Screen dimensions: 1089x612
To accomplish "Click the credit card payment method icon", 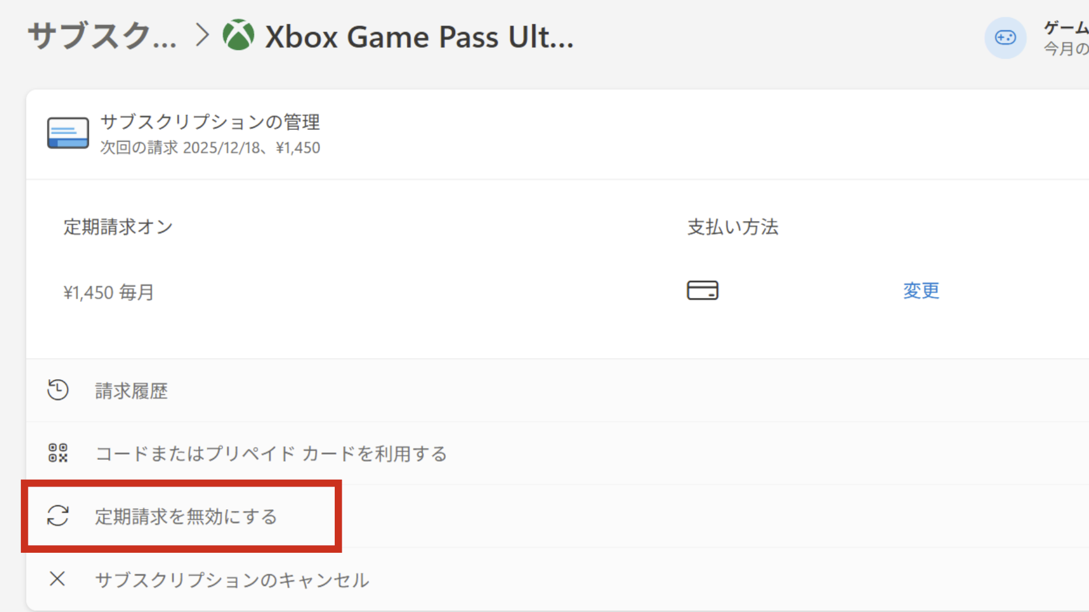I will point(702,290).
